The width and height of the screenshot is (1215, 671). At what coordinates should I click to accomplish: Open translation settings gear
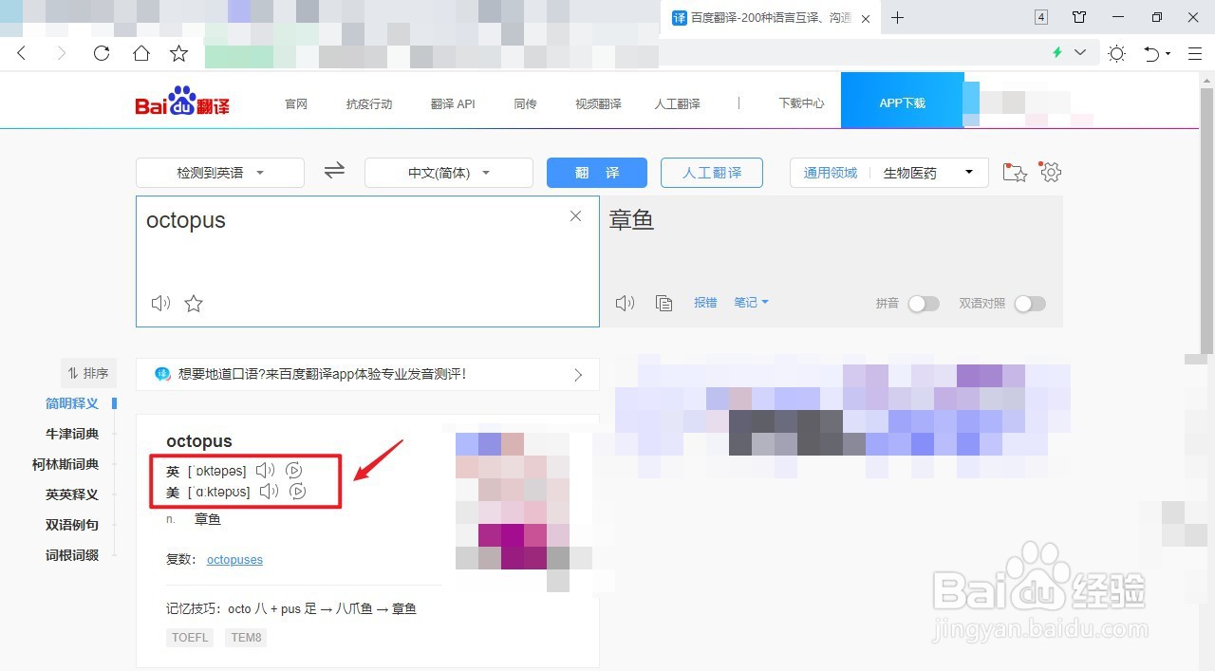click(1050, 172)
